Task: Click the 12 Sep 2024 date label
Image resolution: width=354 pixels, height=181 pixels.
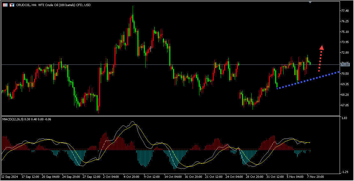Action: point(10,176)
